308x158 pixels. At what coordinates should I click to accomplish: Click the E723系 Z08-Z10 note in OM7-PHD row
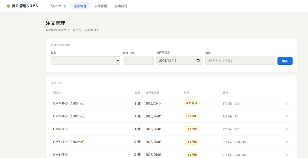pyautogui.click(x=234, y=142)
